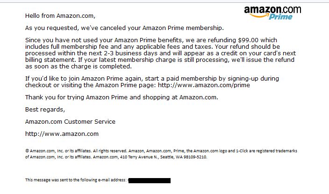Click the "All rights reserved" footer text
Image resolution: width=329 pixels, height=194 pixels.
(110, 151)
